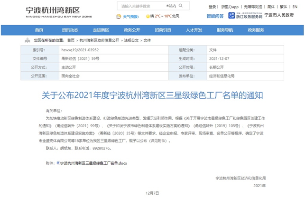Open the 招商引资 navigation item

coord(163,30)
